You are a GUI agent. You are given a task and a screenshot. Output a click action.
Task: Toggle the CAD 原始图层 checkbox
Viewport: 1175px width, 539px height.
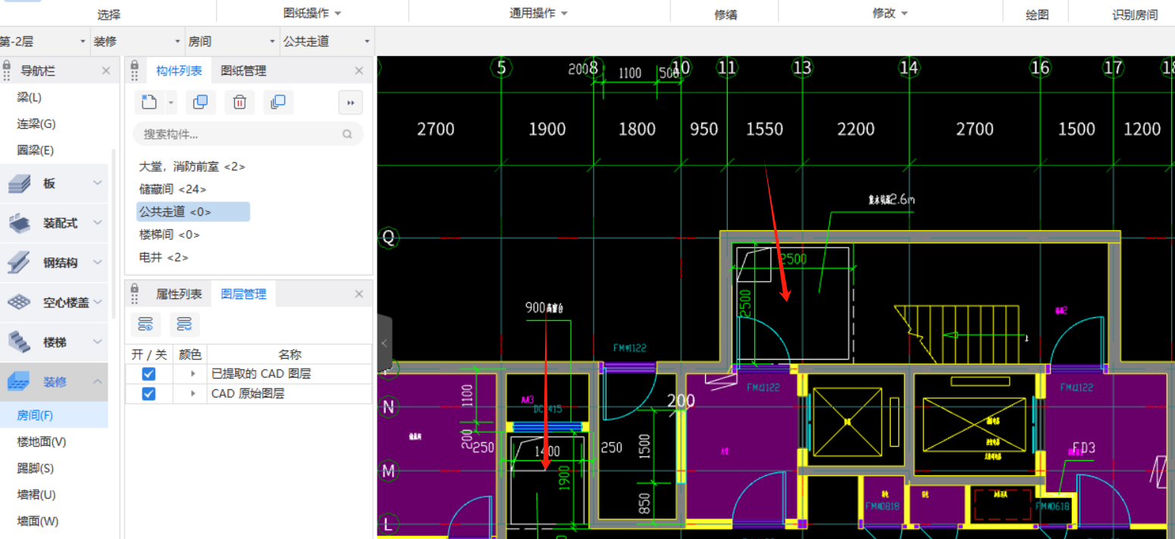click(149, 394)
